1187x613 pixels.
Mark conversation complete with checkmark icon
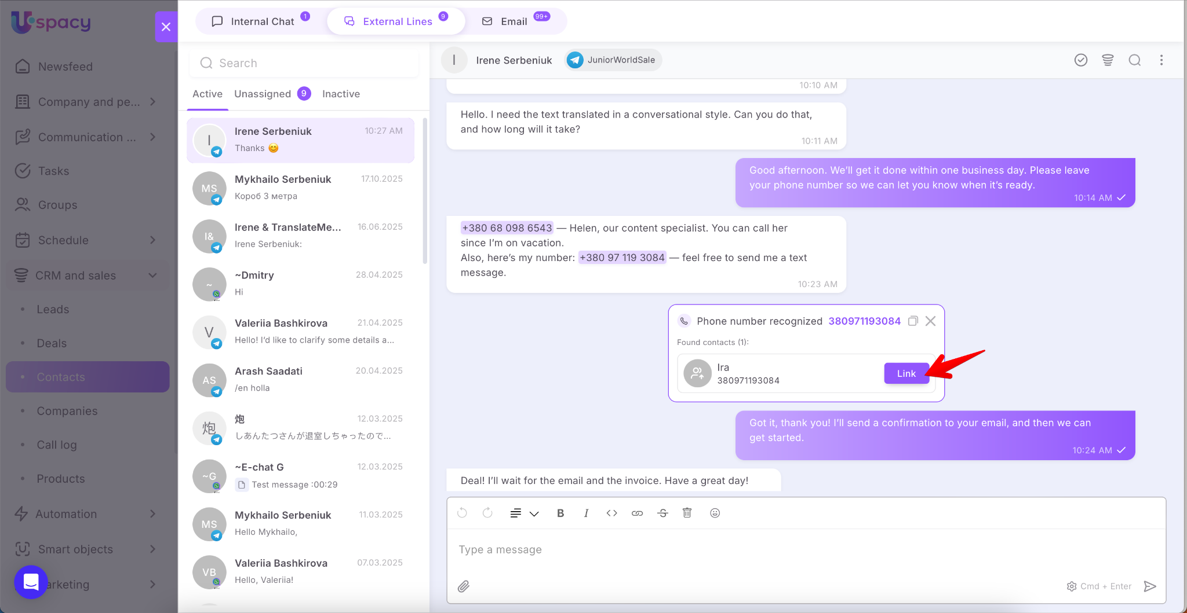[x=1080, y=60]
